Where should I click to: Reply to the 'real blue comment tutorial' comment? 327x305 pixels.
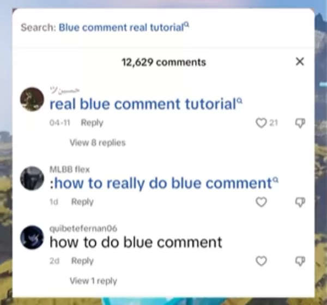[92, 123]
